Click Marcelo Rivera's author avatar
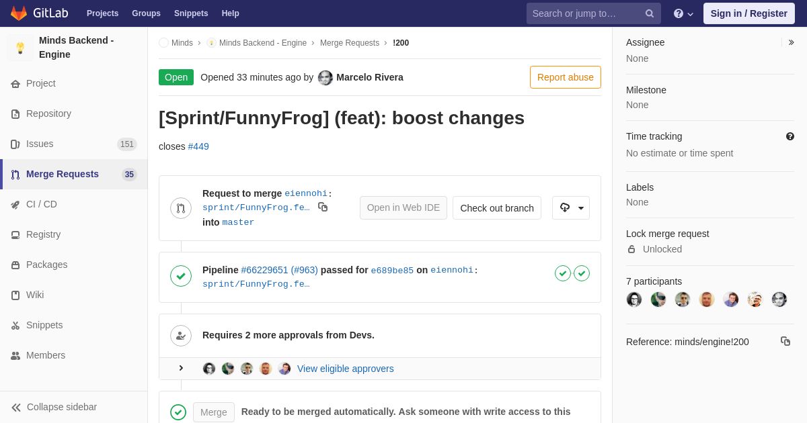This screenshot has width=807, height=423. pyautogui.click(x=325, y=77)
